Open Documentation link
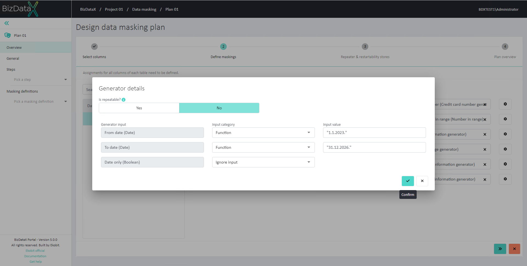Image resolution: width=527 pixels, height=266 pixels. [x=35, y=256]
